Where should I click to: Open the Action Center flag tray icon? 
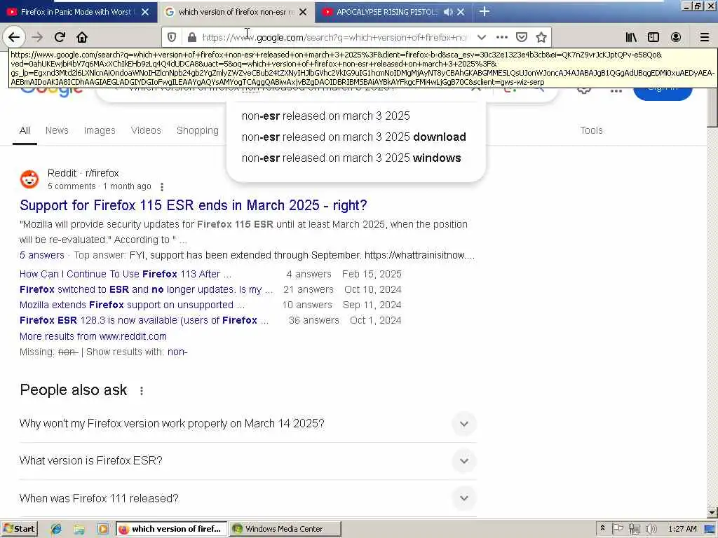pyautogui.click(x=618, y=529)
